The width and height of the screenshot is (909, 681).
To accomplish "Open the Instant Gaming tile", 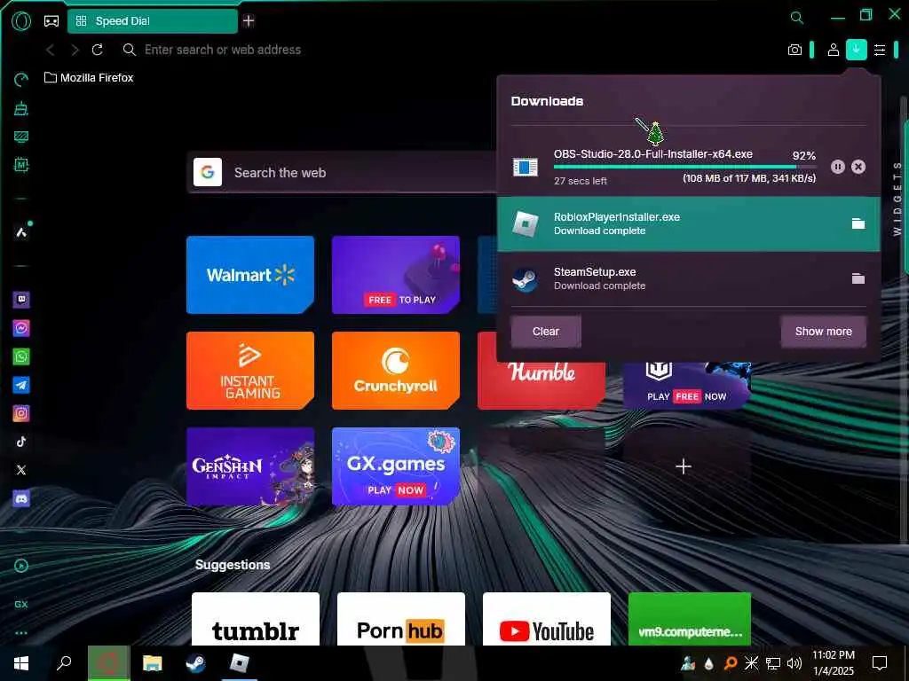I will click(250, 371).
